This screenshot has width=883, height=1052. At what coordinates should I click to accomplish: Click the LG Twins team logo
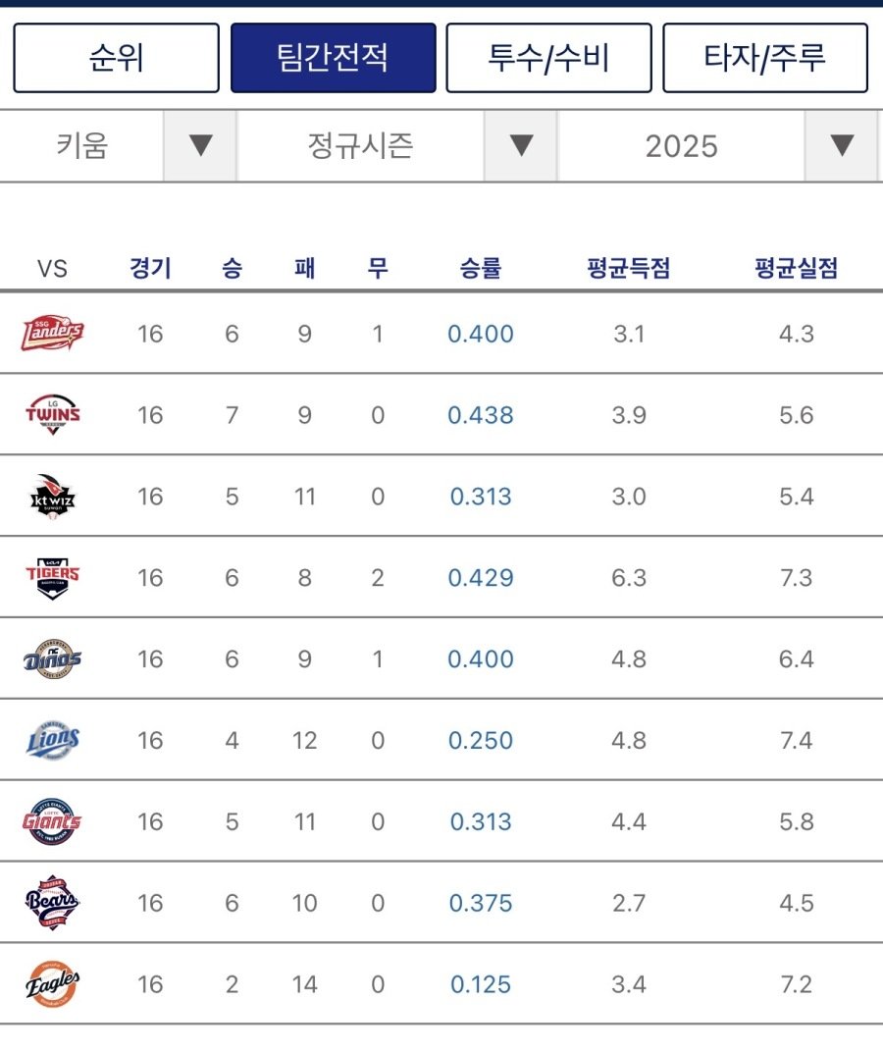[x=53, y=415]
